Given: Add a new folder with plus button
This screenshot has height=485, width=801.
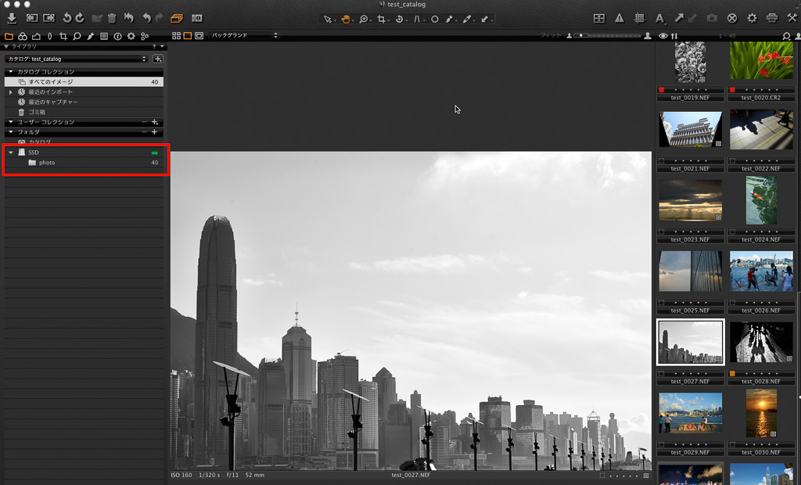Looking at the screenshot, I should tap(154, 132).
